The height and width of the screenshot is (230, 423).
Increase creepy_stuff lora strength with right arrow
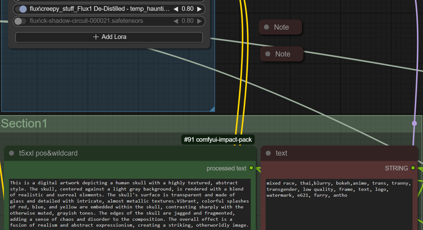[199, 9]
